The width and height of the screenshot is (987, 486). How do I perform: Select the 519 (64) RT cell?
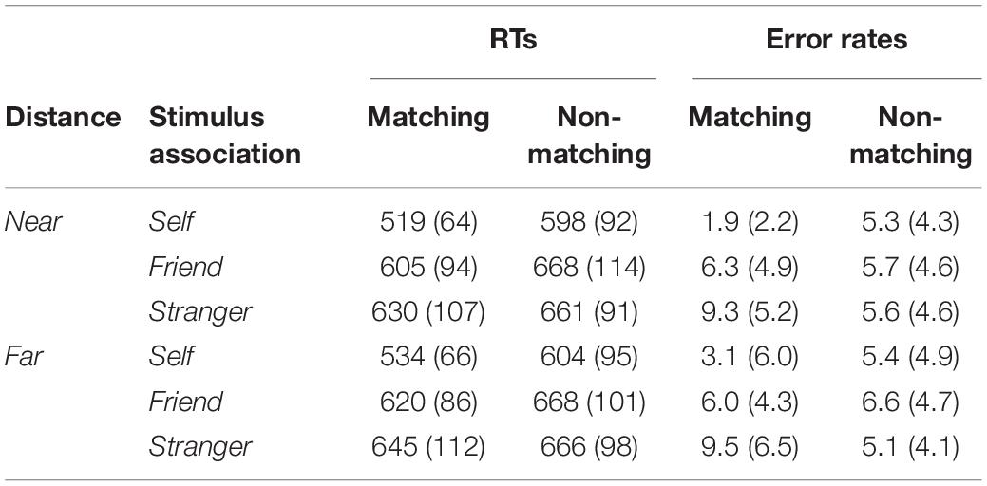(x=428, y=222)
